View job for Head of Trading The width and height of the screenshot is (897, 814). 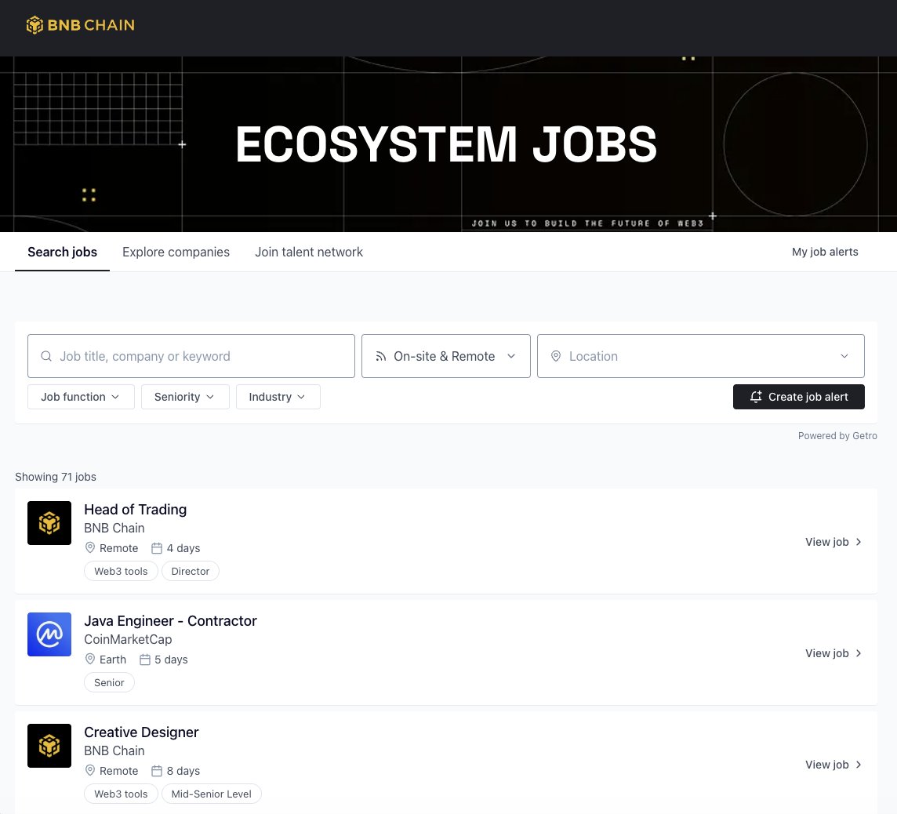(833, 542)
